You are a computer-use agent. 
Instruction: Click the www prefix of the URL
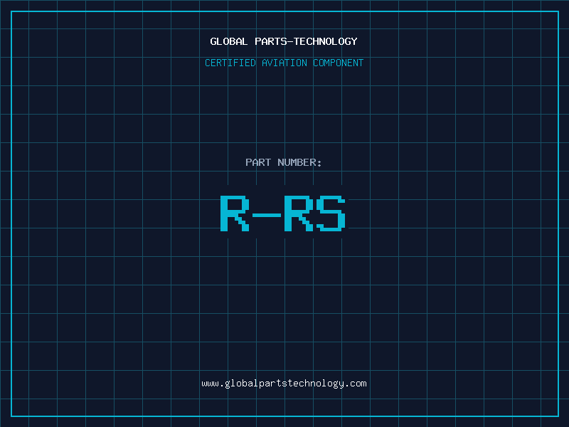point(210,384)
